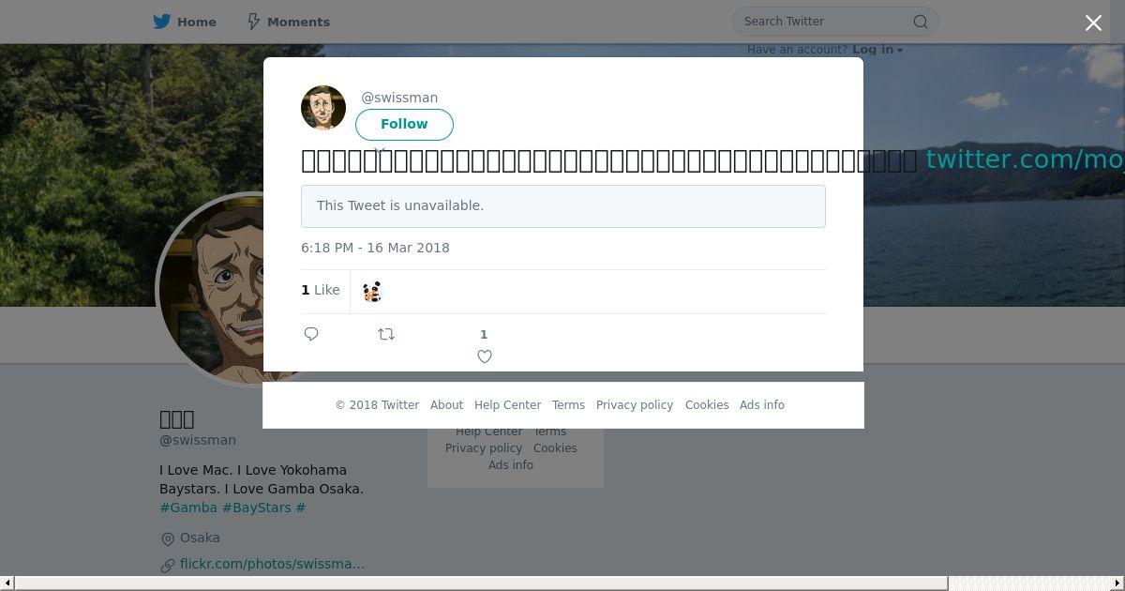Expand the Log in dropdown
Screen dimensions: 1125x591
click(x=877, y=50)
